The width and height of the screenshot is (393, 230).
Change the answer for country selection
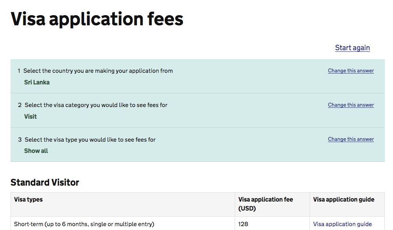coord(351,71)
